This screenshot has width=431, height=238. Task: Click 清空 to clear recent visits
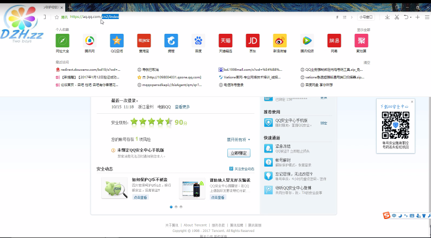(367, 63)
